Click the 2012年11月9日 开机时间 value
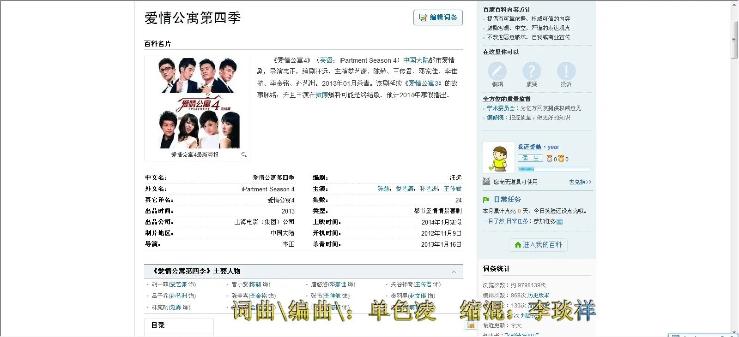Viewport: 739px width, 337px height. tap(441, 233)
